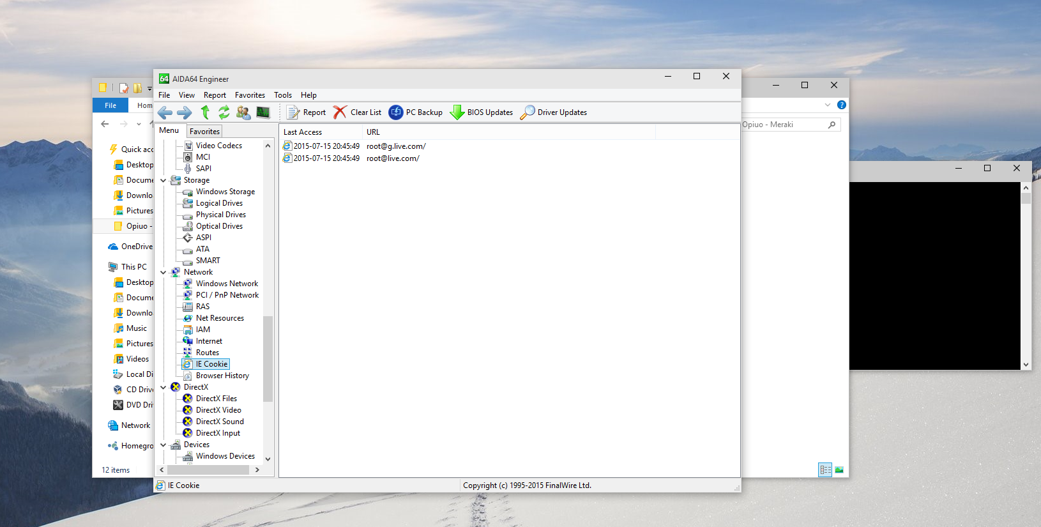This screenshot has height=527, width=1041.
Task: Refresh the AIDA64 page with green arrows icon
Action: click(224, 112)
